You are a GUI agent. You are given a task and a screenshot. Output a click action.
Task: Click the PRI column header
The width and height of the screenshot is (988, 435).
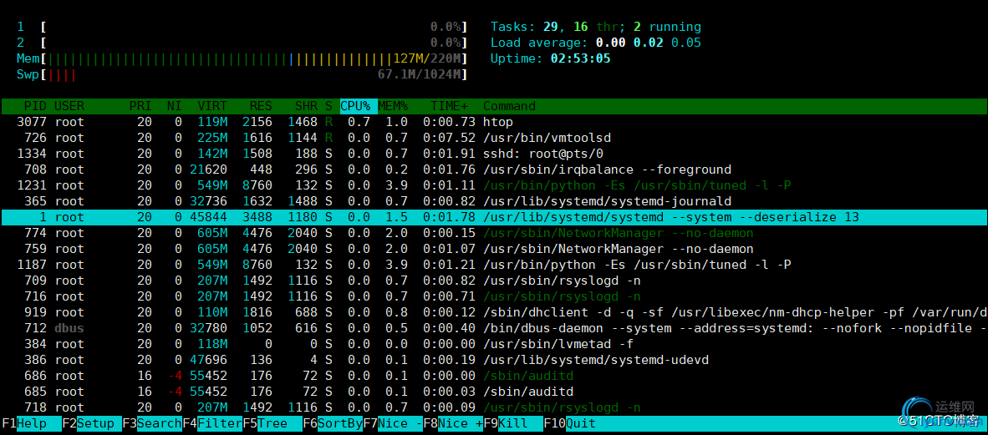click(x=140, y=106)
